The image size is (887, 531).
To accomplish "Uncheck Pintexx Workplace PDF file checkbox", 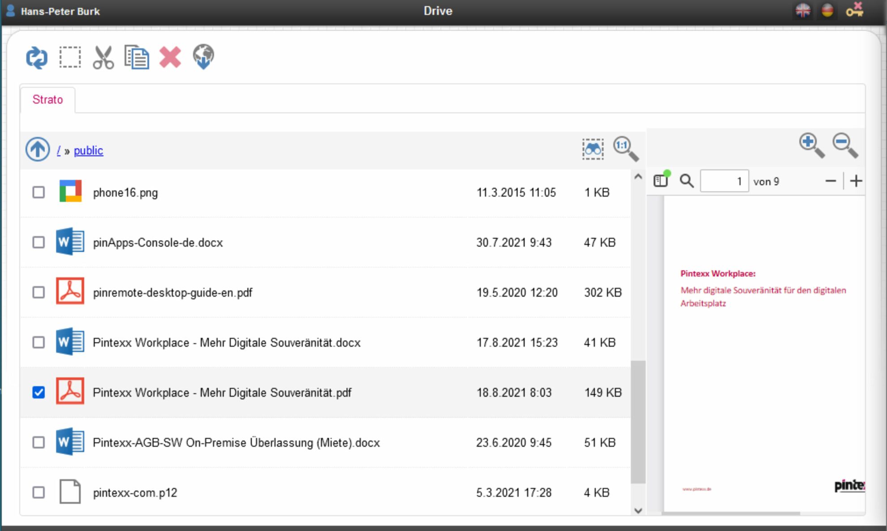I will [x=39, y=393].
